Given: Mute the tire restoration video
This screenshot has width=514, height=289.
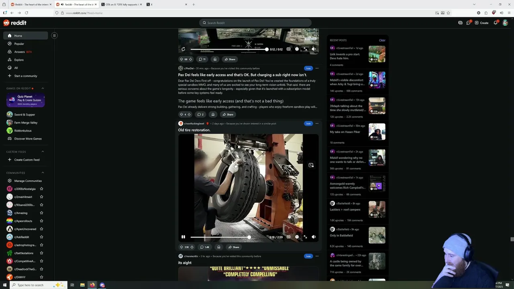Looking at the screenshot, I should tap(314, 237).
